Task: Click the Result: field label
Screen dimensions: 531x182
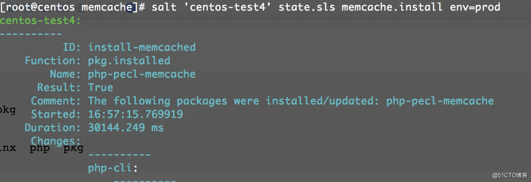Action: [59, 88]
